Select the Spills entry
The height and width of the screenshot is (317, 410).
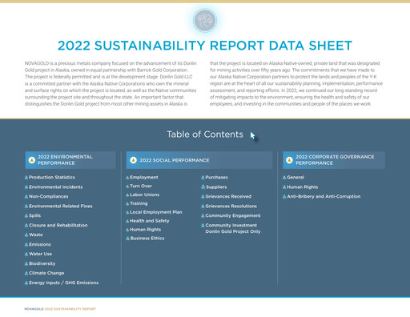(35, 215)
